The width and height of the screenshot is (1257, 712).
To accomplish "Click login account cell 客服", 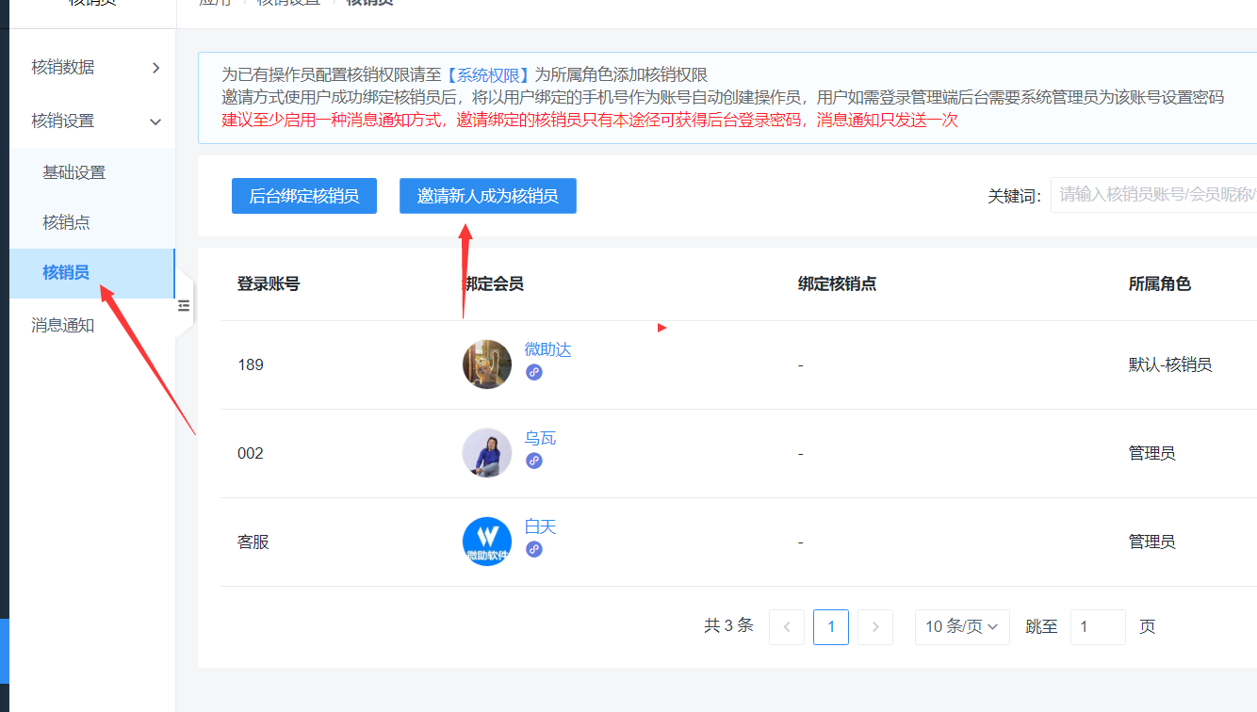I will (253, 542).
